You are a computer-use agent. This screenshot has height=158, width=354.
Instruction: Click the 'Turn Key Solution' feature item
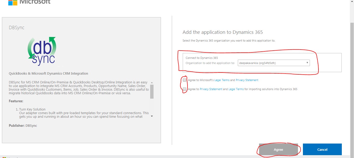coord(32,109)
